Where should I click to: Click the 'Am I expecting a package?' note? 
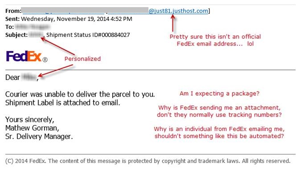(219, 93)
